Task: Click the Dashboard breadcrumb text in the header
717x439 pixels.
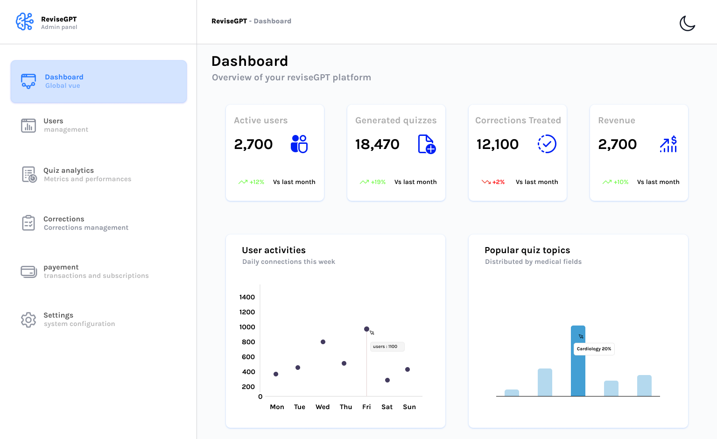Action: tap(273, 21)
